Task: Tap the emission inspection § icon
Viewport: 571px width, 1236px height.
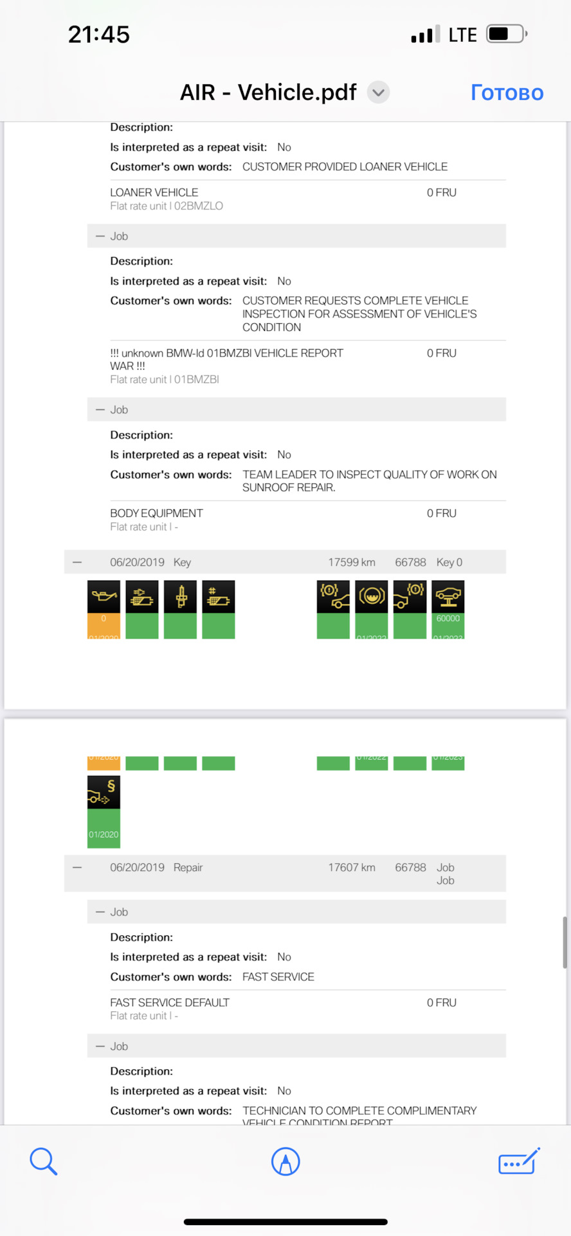Action: coord(104,792)
